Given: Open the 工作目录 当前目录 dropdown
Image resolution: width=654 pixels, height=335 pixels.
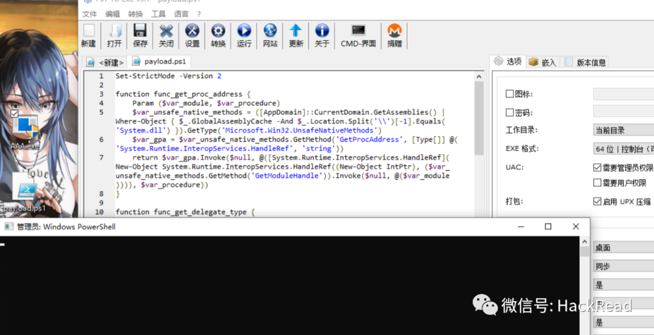Looking at the screenshot, I should tap(624, 130).
